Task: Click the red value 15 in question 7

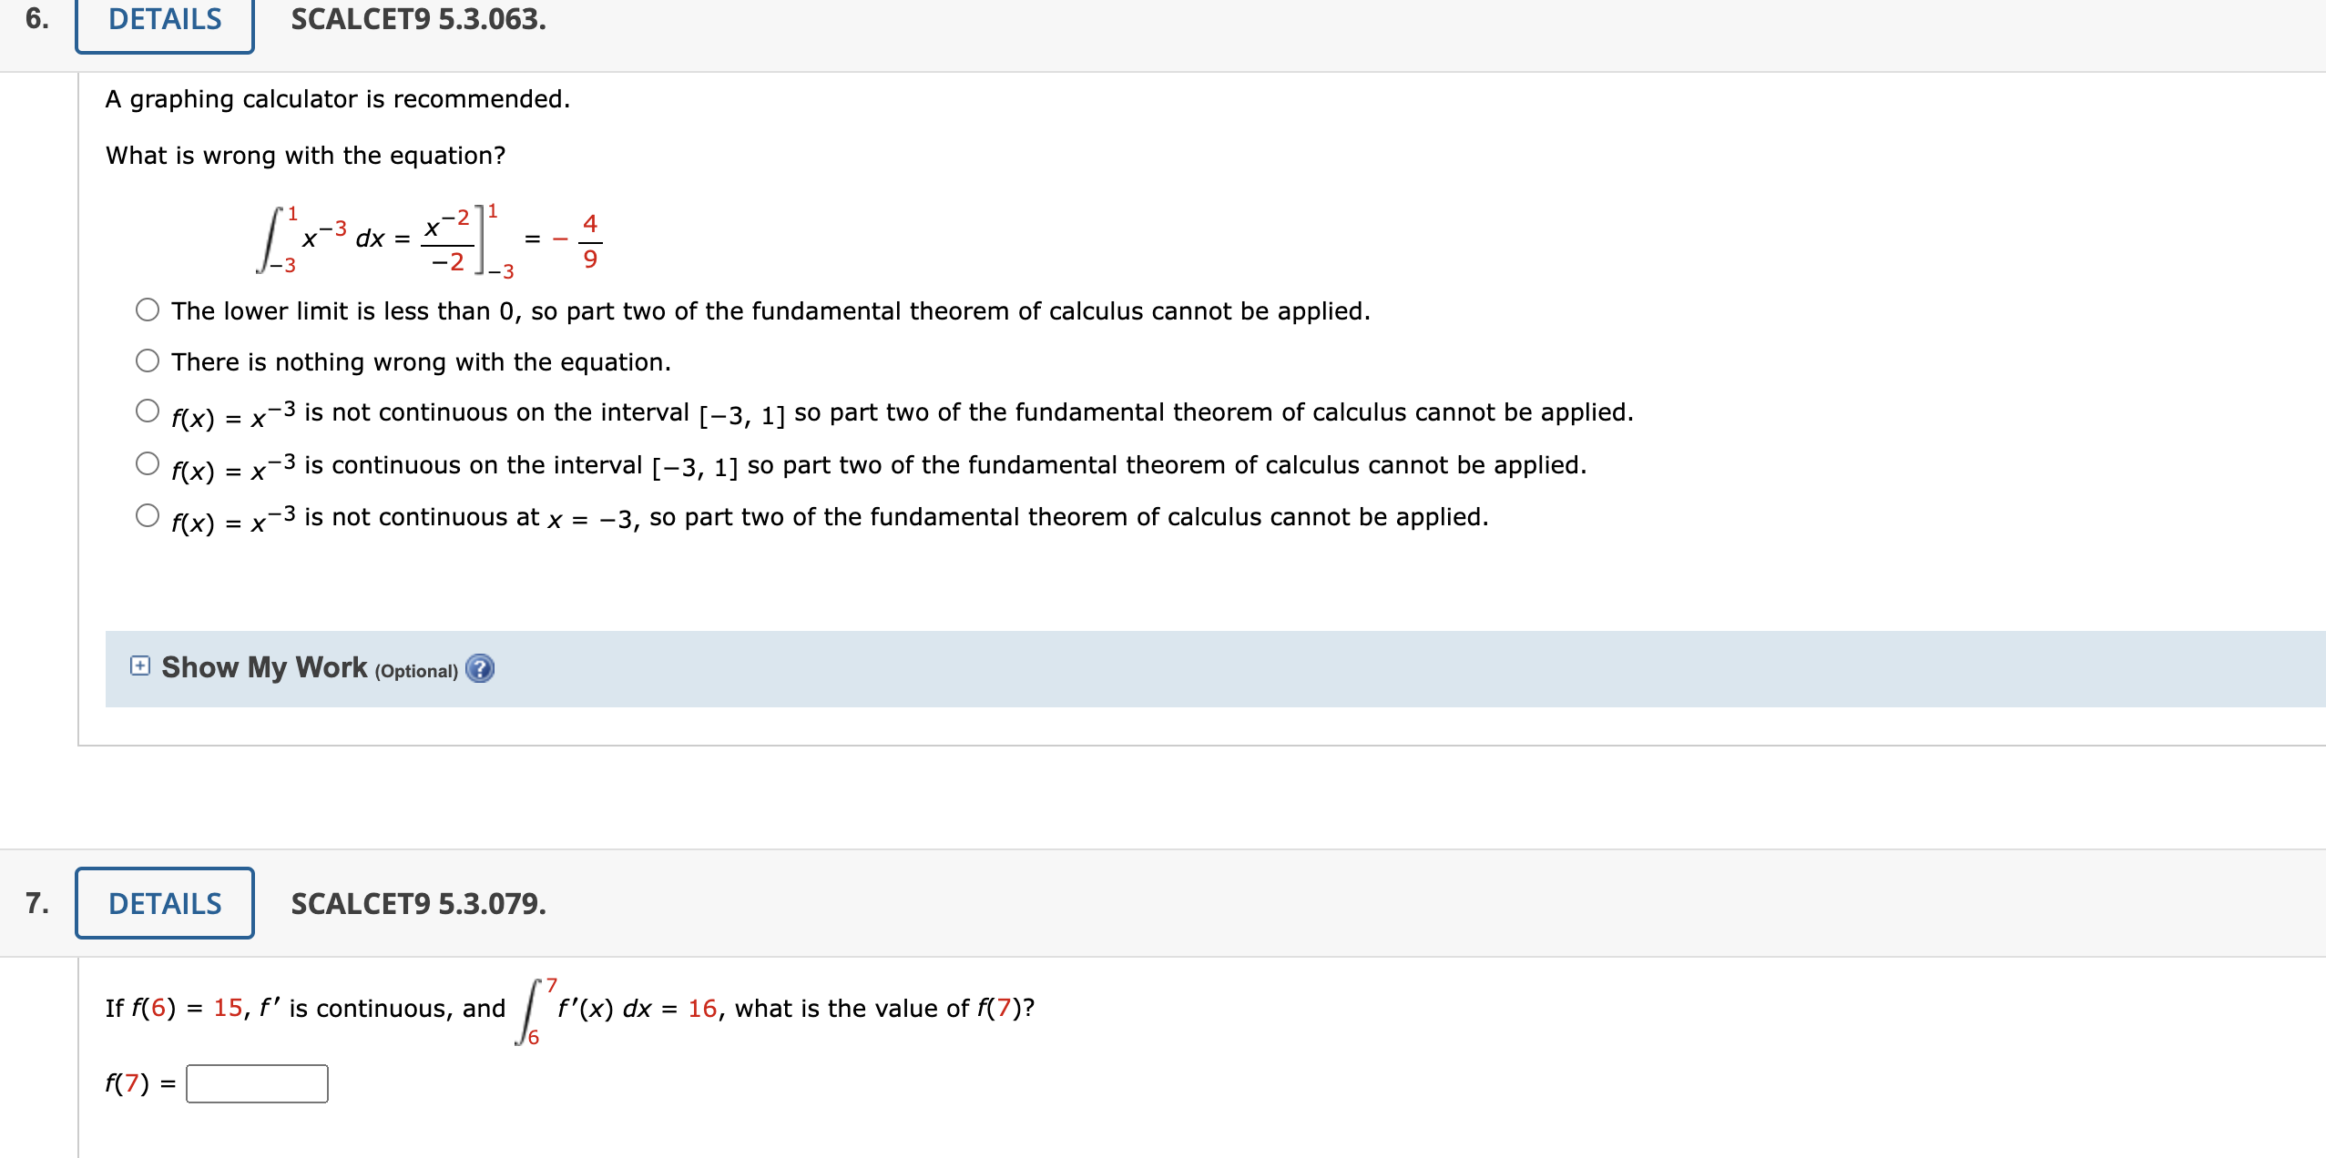Action: (227, 1008)
